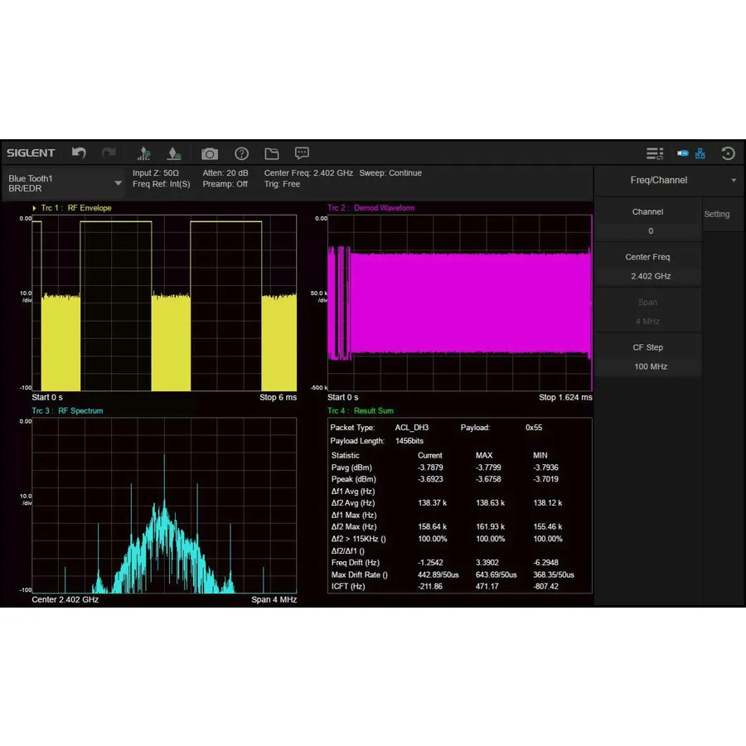Open help via the question mark icon
The image size is (746, 746).
[241, 153]
